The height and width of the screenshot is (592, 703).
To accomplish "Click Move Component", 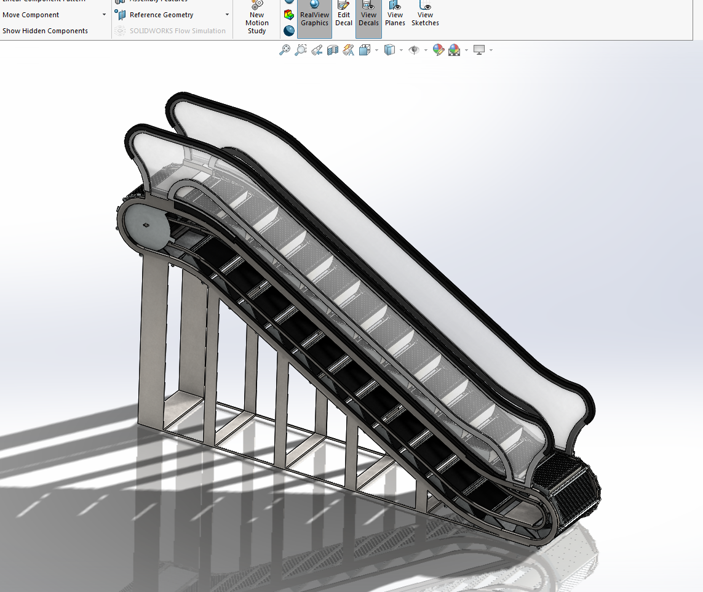I will click(x=31, y=15).
